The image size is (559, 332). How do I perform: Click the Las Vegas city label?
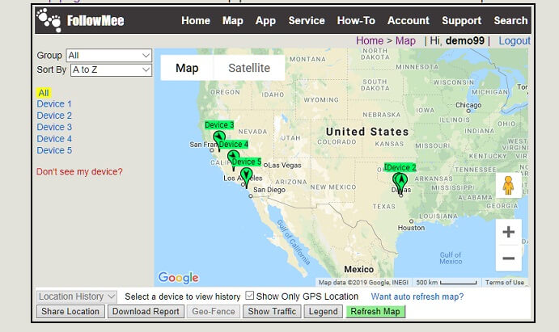coord(285,165)
